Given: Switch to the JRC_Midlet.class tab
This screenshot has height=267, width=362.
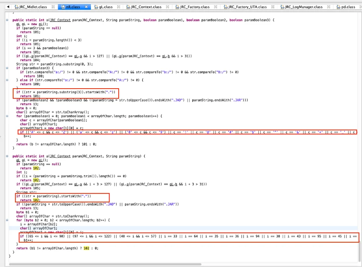Looking at the screenshot, I should (x=33, y=7).
